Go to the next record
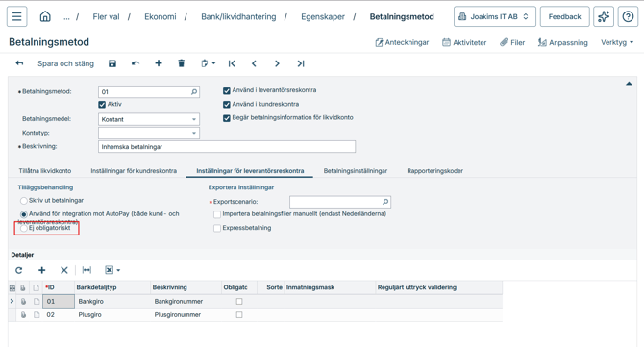Screen dimensions: 644x347 coord(277,63)
